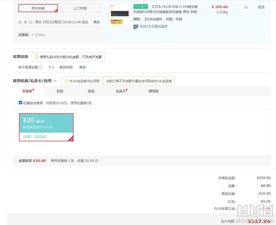Switch to 优惠券 tab

[28, 91]
